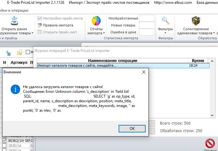
Task: Click the blue info icon in the dialog
Action: point(15,89)
